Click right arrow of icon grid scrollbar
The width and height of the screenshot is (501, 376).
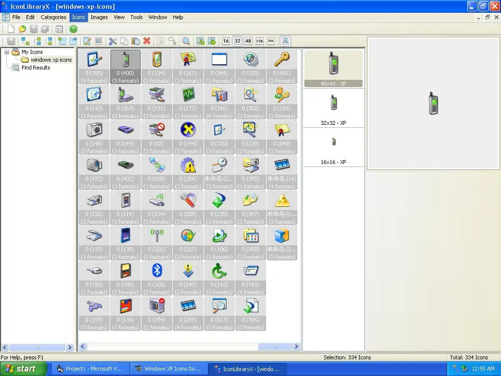point(296,347)
